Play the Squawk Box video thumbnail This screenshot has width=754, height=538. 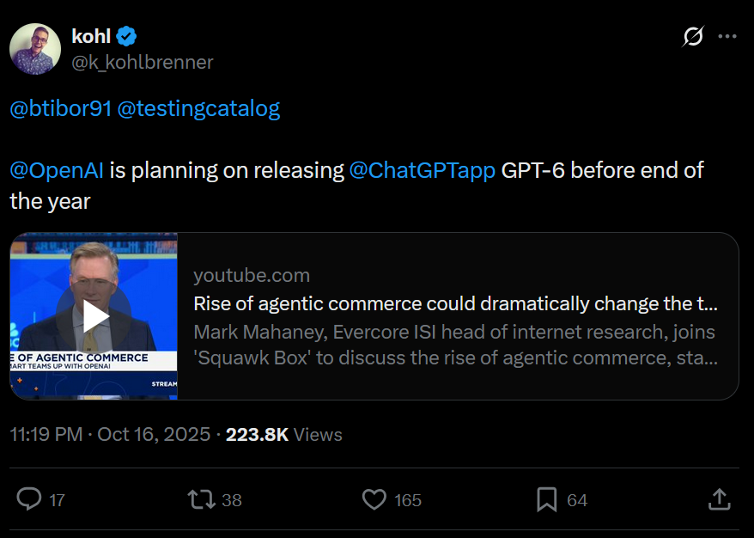(94, 315)
